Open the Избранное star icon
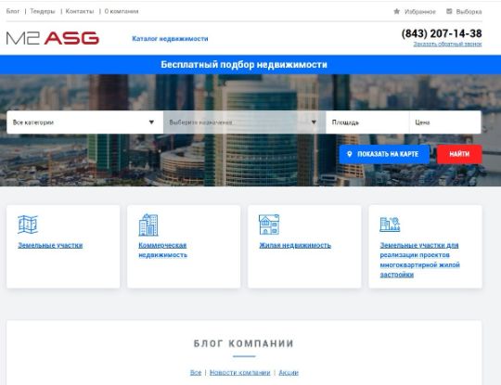Image resolution: width=501 pixels, height=385 pixels. [396, 11]
